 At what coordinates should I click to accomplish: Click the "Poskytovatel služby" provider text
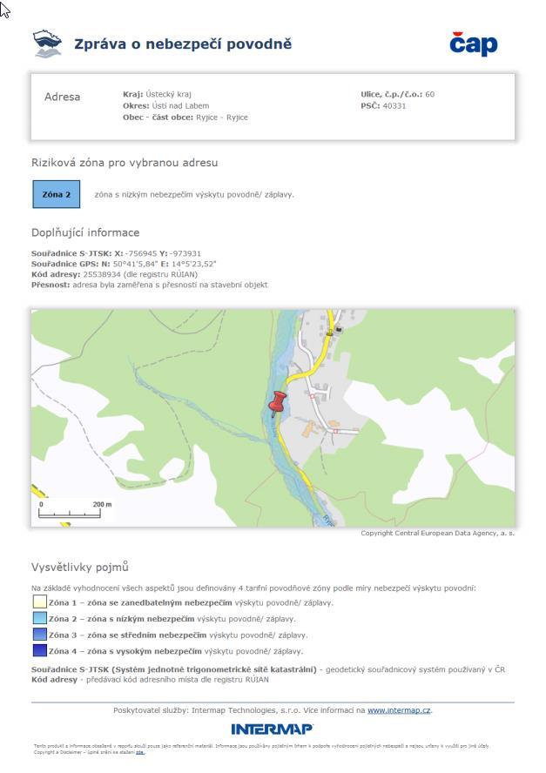(x=273, y=710)
